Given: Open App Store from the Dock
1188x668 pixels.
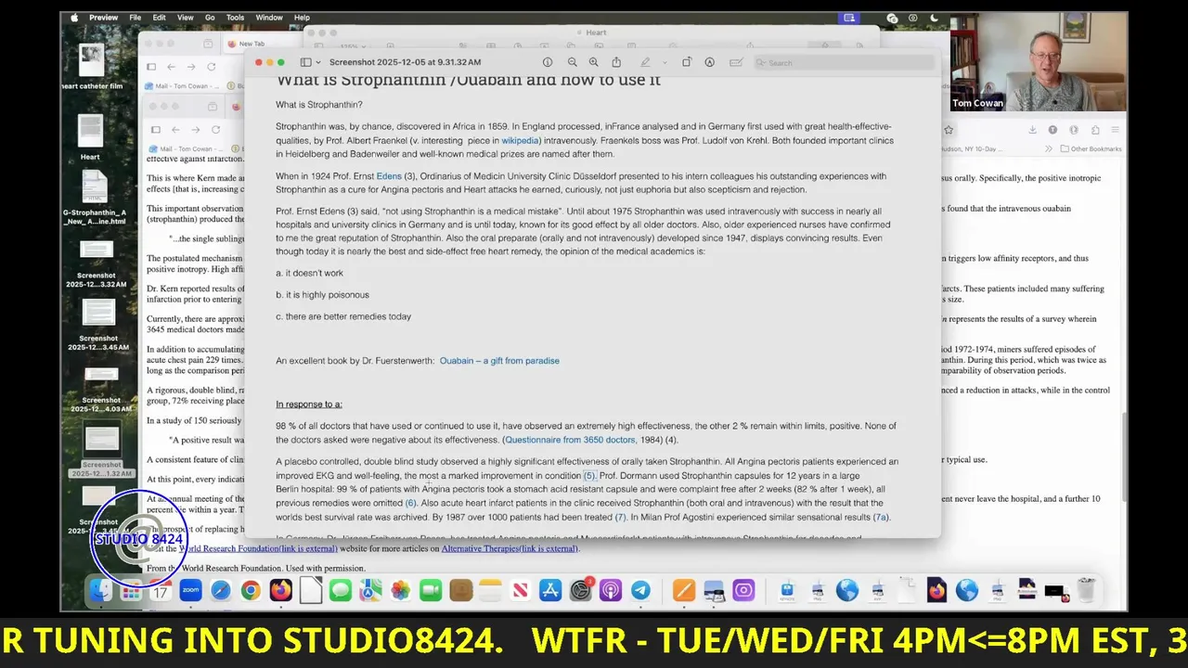Looking at the screenshot, I should click(x=550, y=590).
